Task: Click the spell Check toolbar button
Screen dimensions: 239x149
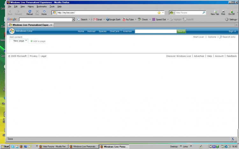Action: (143, 19)
